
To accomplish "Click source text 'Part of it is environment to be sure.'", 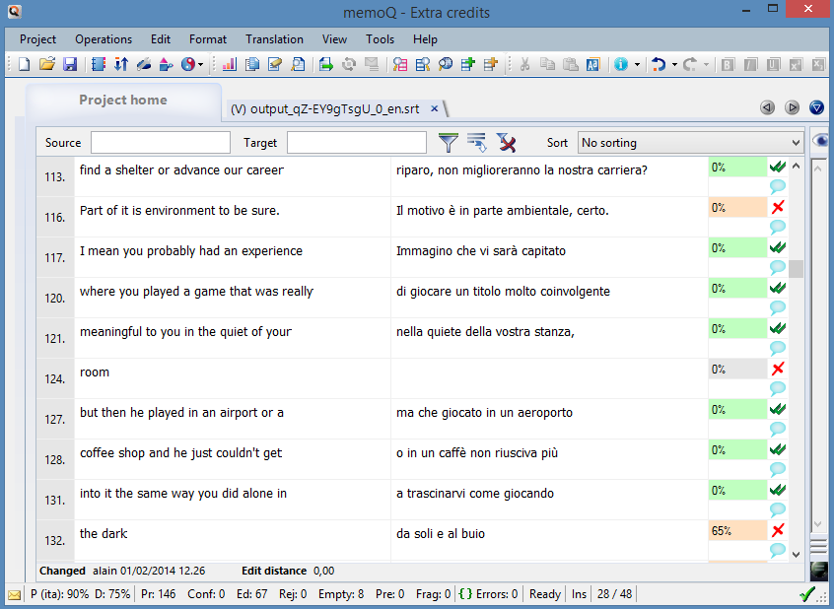I will click(x=179, y=211).
